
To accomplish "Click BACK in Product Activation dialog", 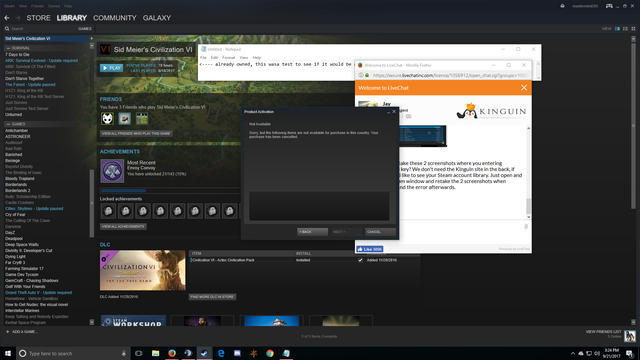I will [x=312, y=232].
